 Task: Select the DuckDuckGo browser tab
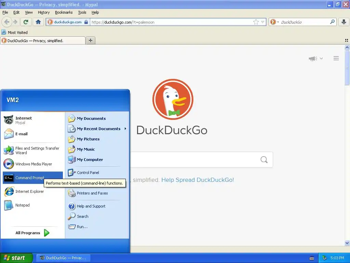(x=43, y=40)
